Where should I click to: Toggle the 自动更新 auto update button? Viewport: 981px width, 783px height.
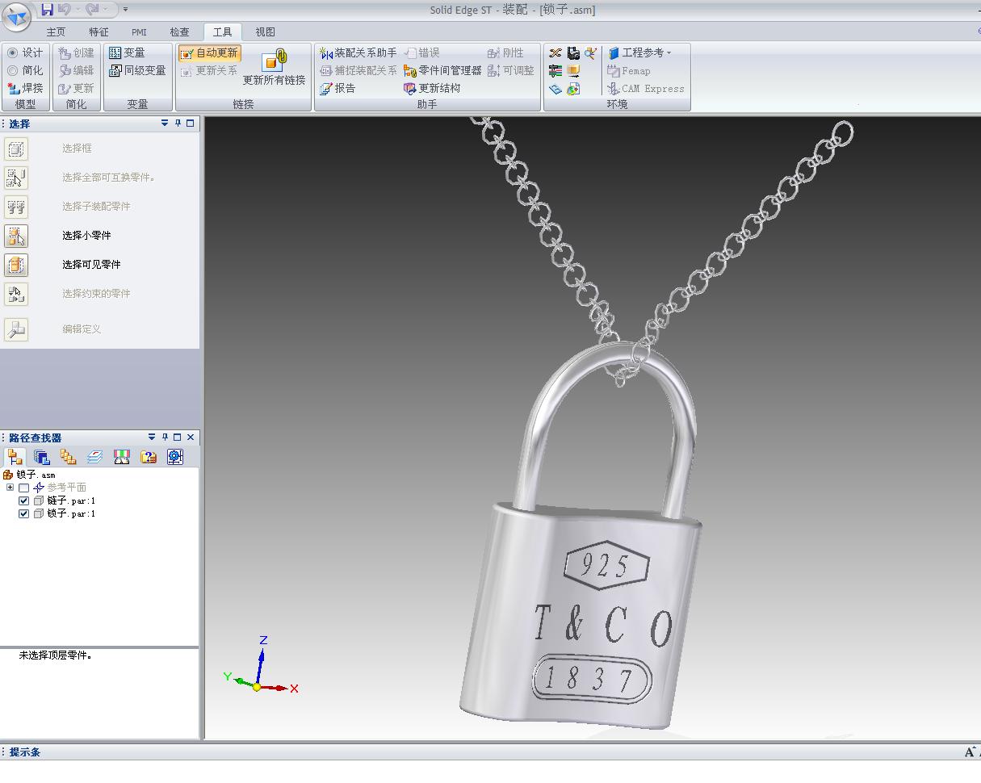coord(209,52)
